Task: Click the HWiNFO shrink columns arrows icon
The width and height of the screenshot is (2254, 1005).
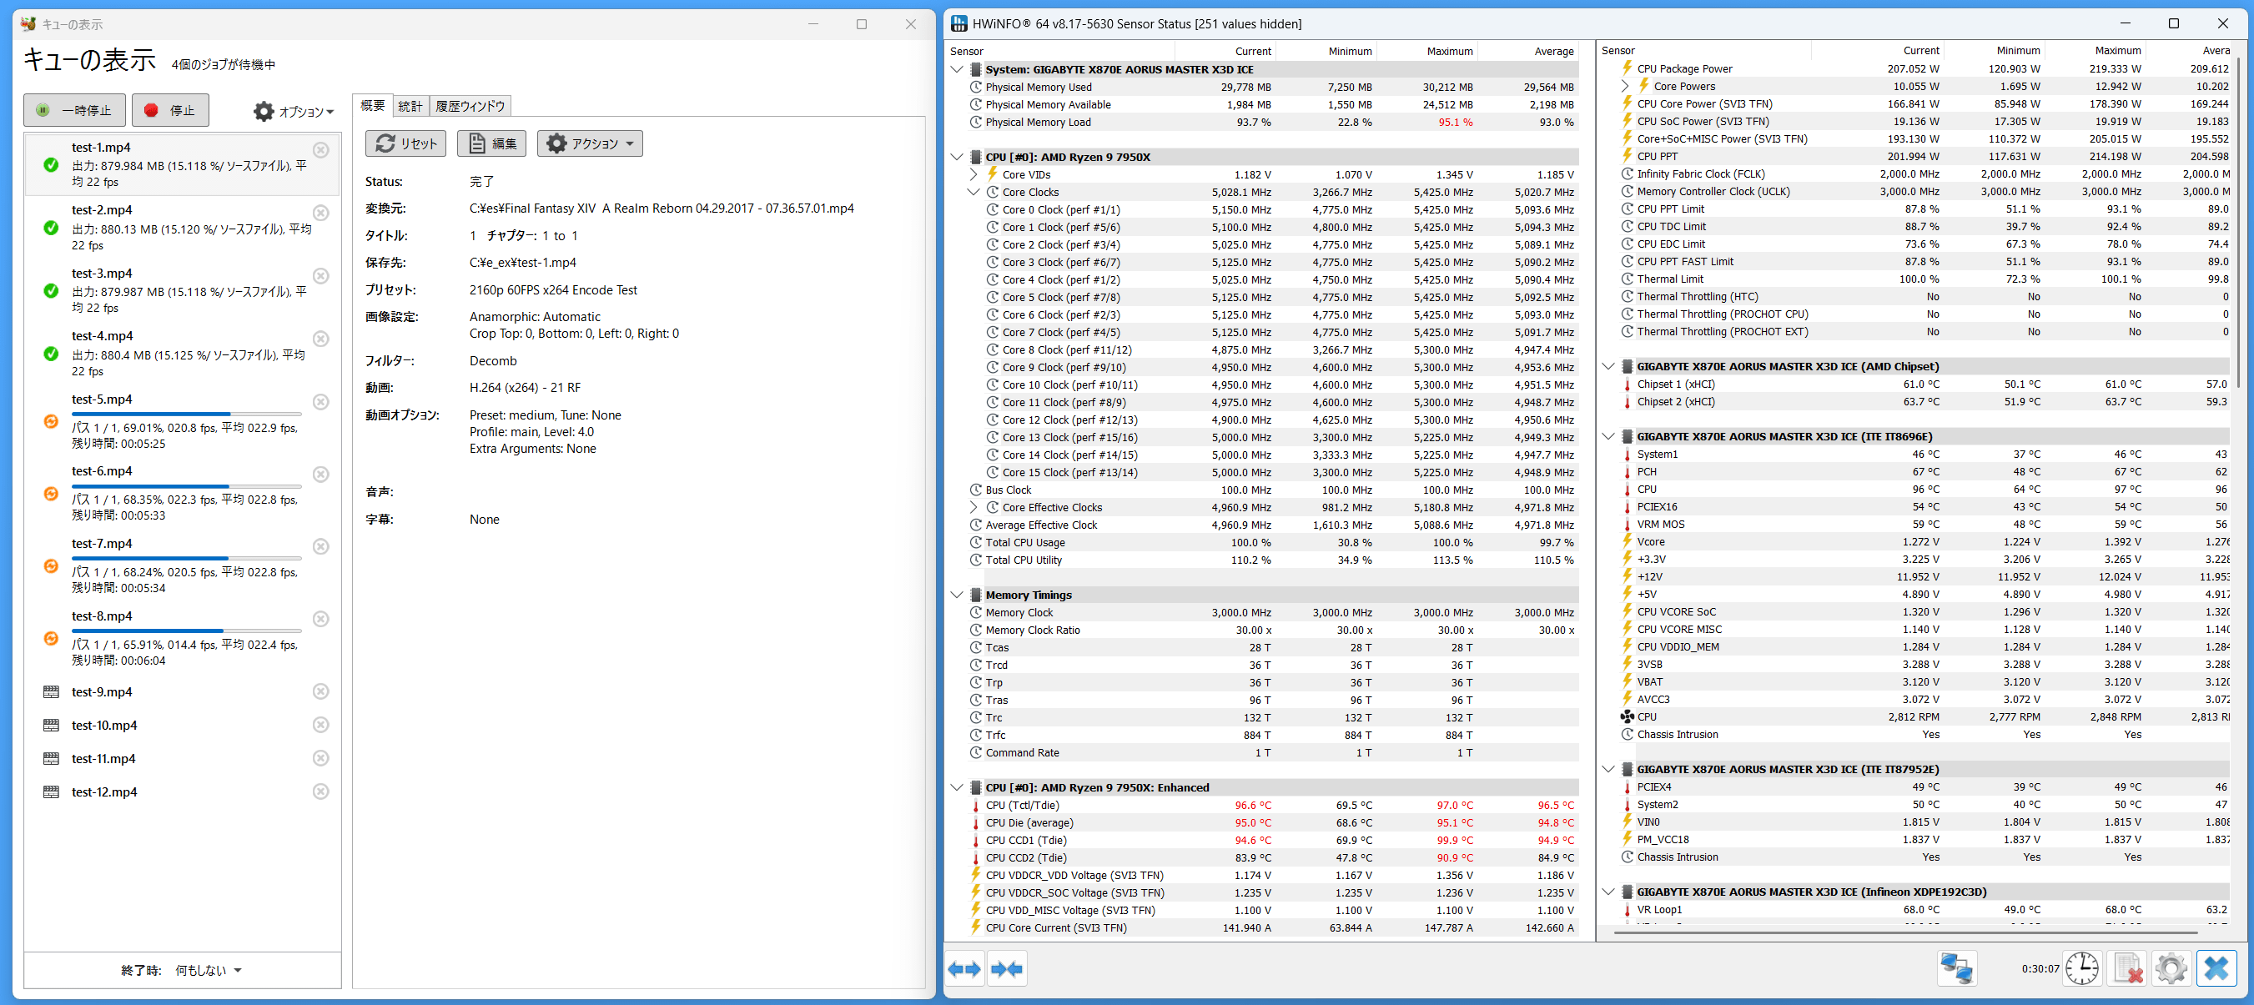Action: click(x=1006, y=969)
